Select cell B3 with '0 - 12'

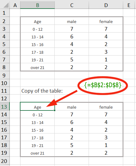point(37,29)
